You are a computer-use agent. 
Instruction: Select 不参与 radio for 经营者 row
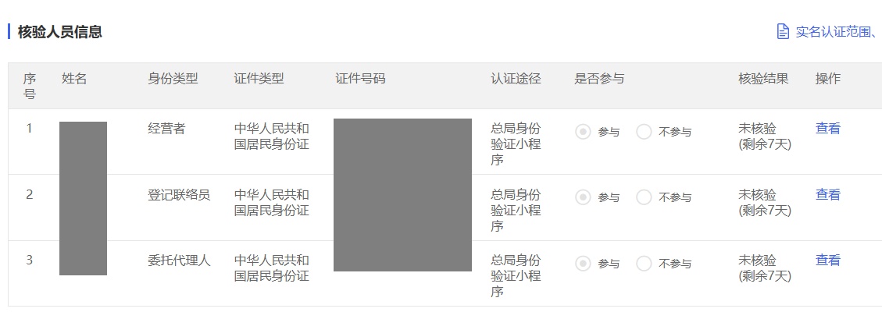(644, 132)
